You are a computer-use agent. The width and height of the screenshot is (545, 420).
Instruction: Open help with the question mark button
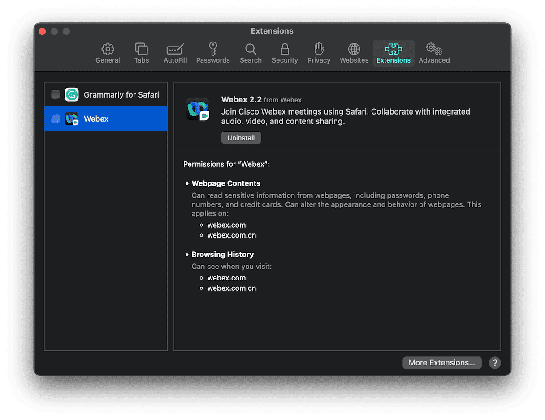(495, 363)
